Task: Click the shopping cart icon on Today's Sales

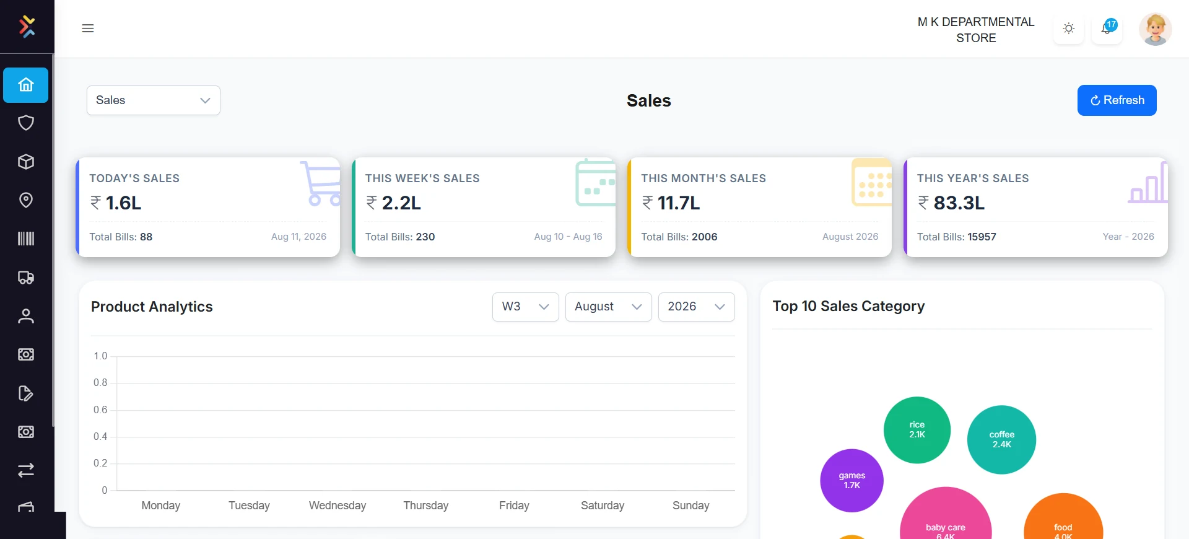Action: click(x=321, y=183)
